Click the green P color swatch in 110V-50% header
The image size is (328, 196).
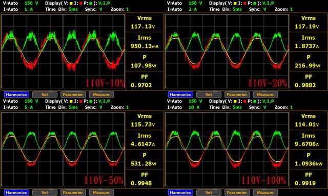(91, 102)
